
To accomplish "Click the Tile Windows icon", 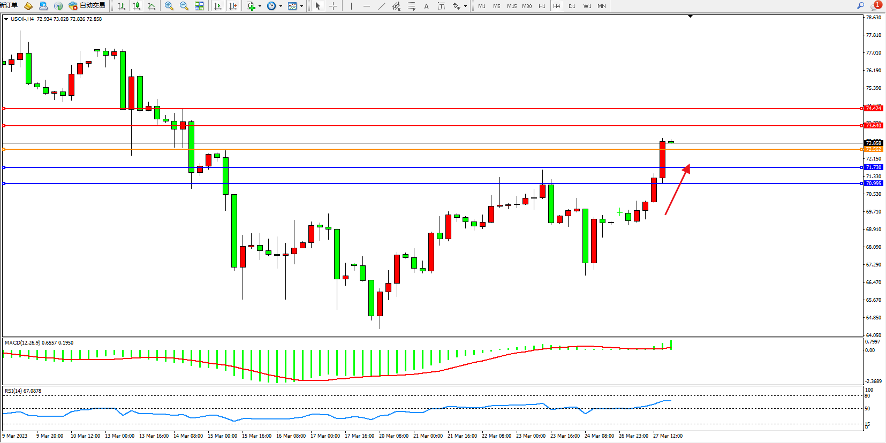I will (x=199, y=6).
